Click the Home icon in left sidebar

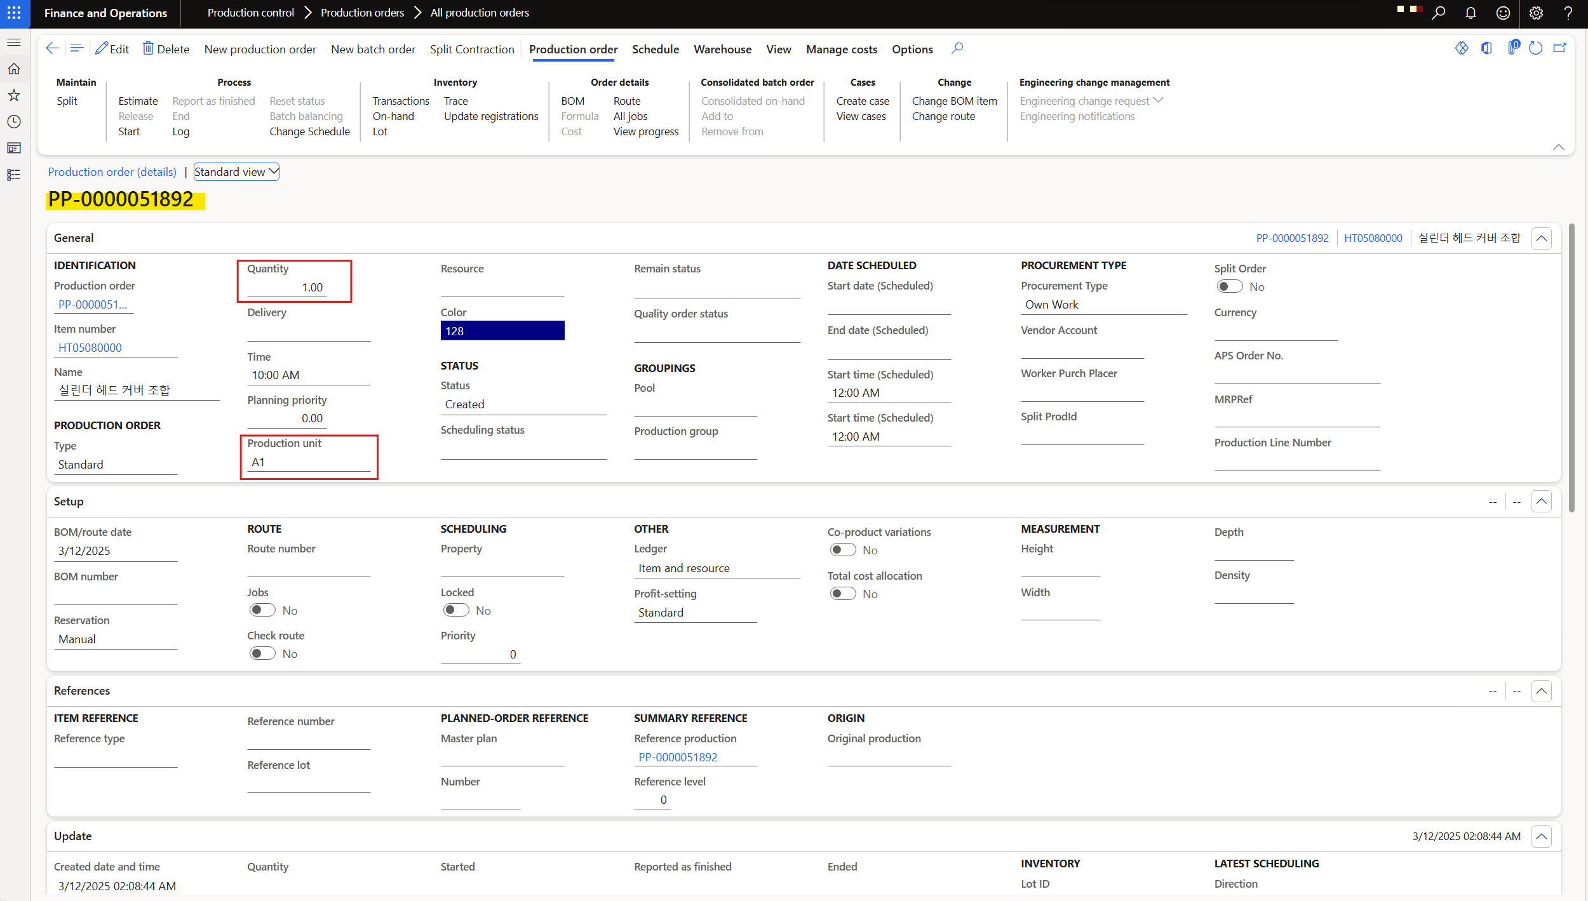click(14, 69)
